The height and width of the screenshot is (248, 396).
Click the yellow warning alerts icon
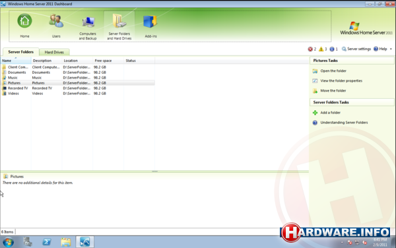(321, 49)
